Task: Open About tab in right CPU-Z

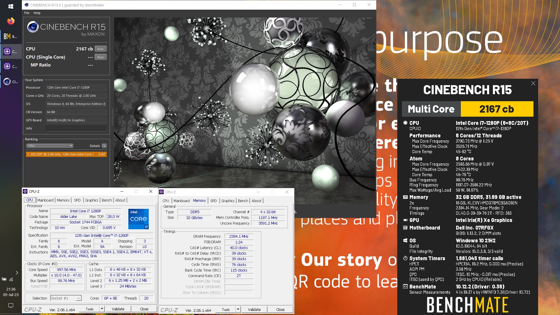Action: pos(256,201)
